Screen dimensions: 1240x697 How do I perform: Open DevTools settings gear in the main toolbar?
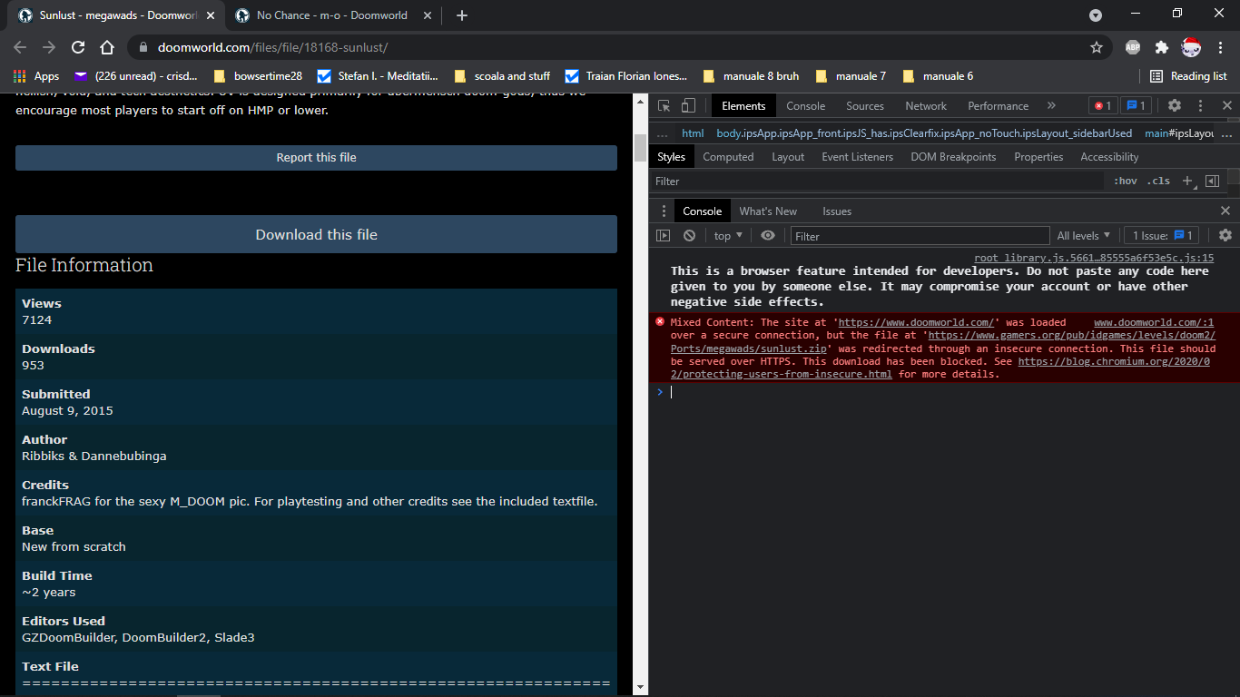click(x=1175, y=106)
